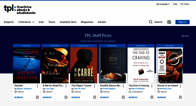Borrow A Net for Small Fishes

tap(47, 97)
